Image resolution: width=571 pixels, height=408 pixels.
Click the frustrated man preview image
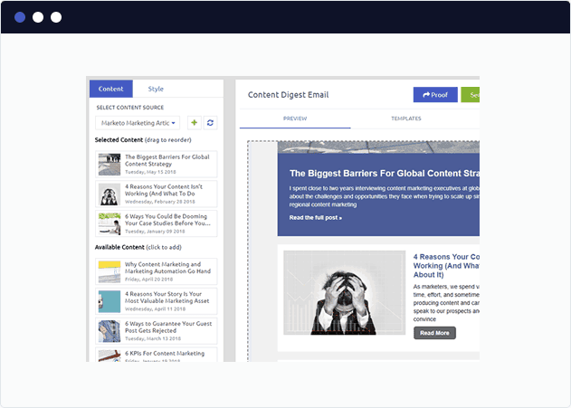[x=345, y=292]
